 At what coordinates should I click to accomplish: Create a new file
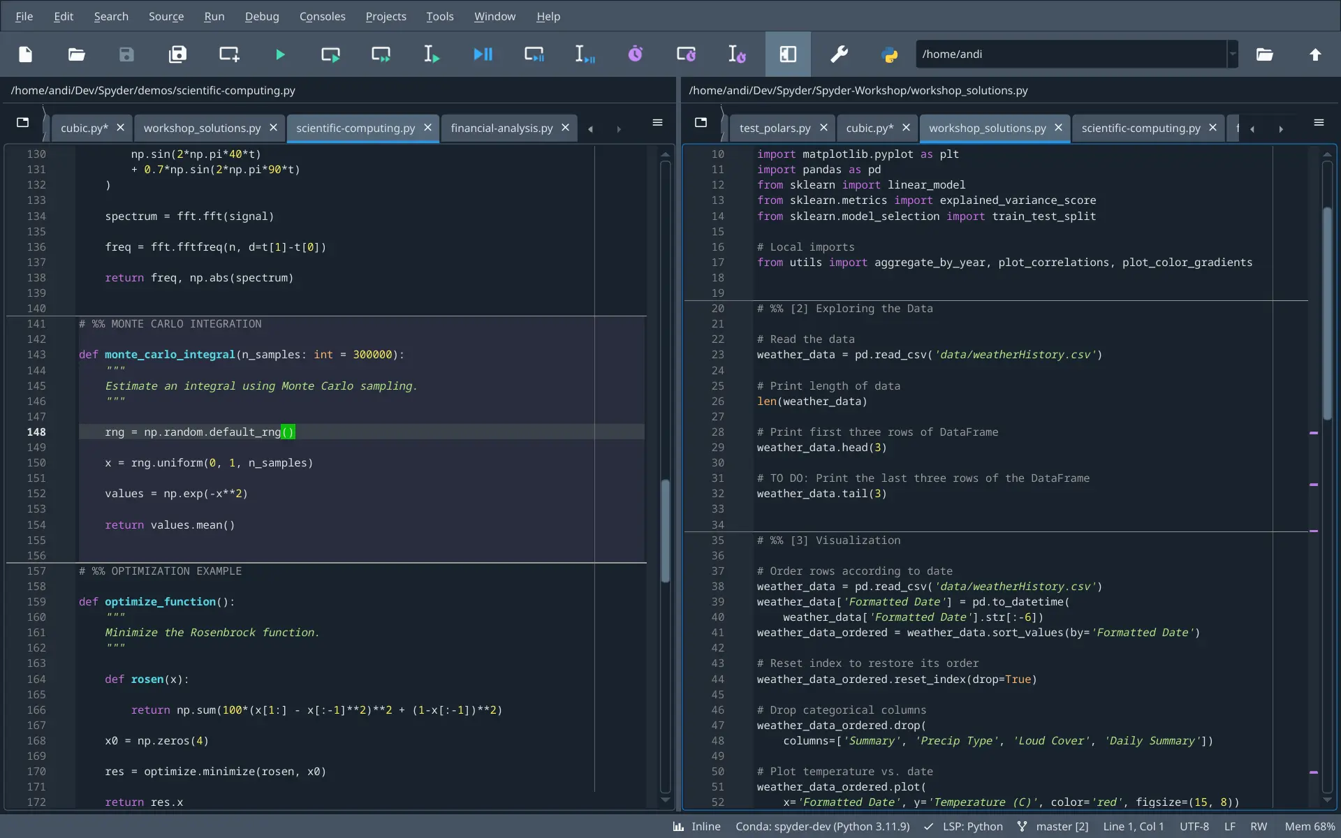click(26, 54)
